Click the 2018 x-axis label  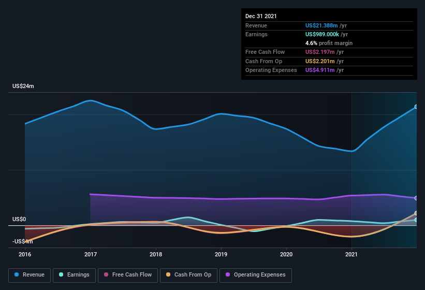pos(156,254)
